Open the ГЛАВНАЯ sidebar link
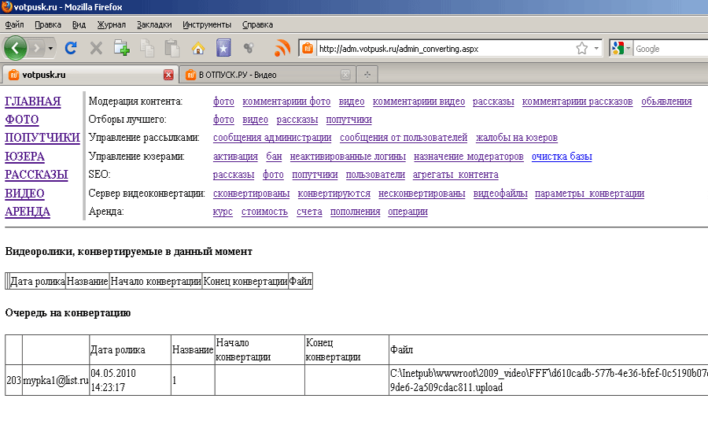Screen dimensions: 708x443 32,102
